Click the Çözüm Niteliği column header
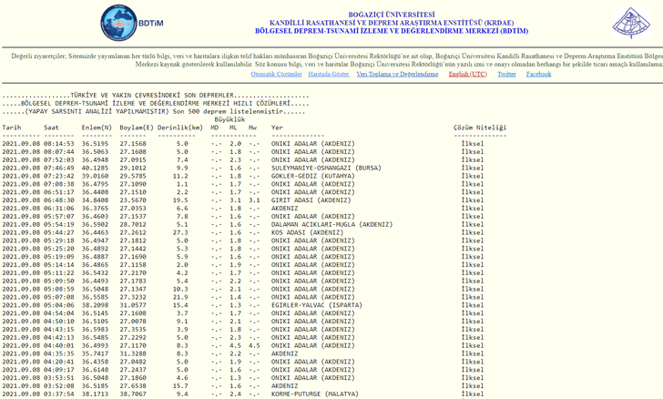This screenshot has height=399, width=663. coord(479,128)
